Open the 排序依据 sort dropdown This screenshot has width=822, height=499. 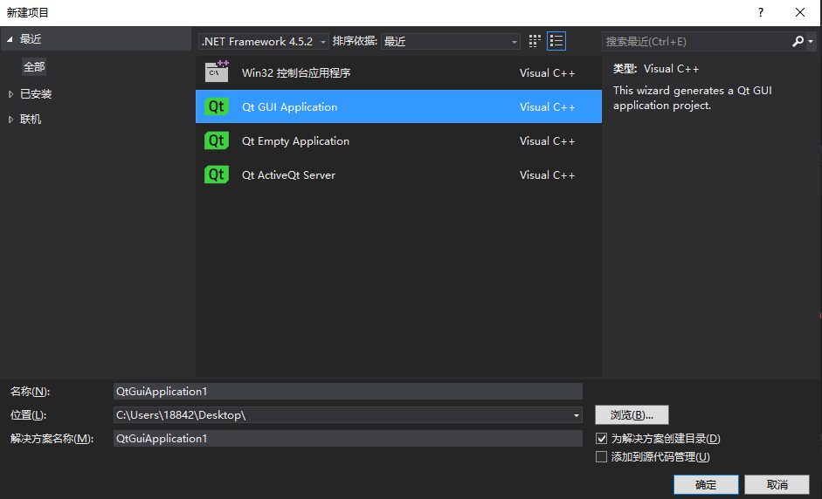click(x=451, y=41)
